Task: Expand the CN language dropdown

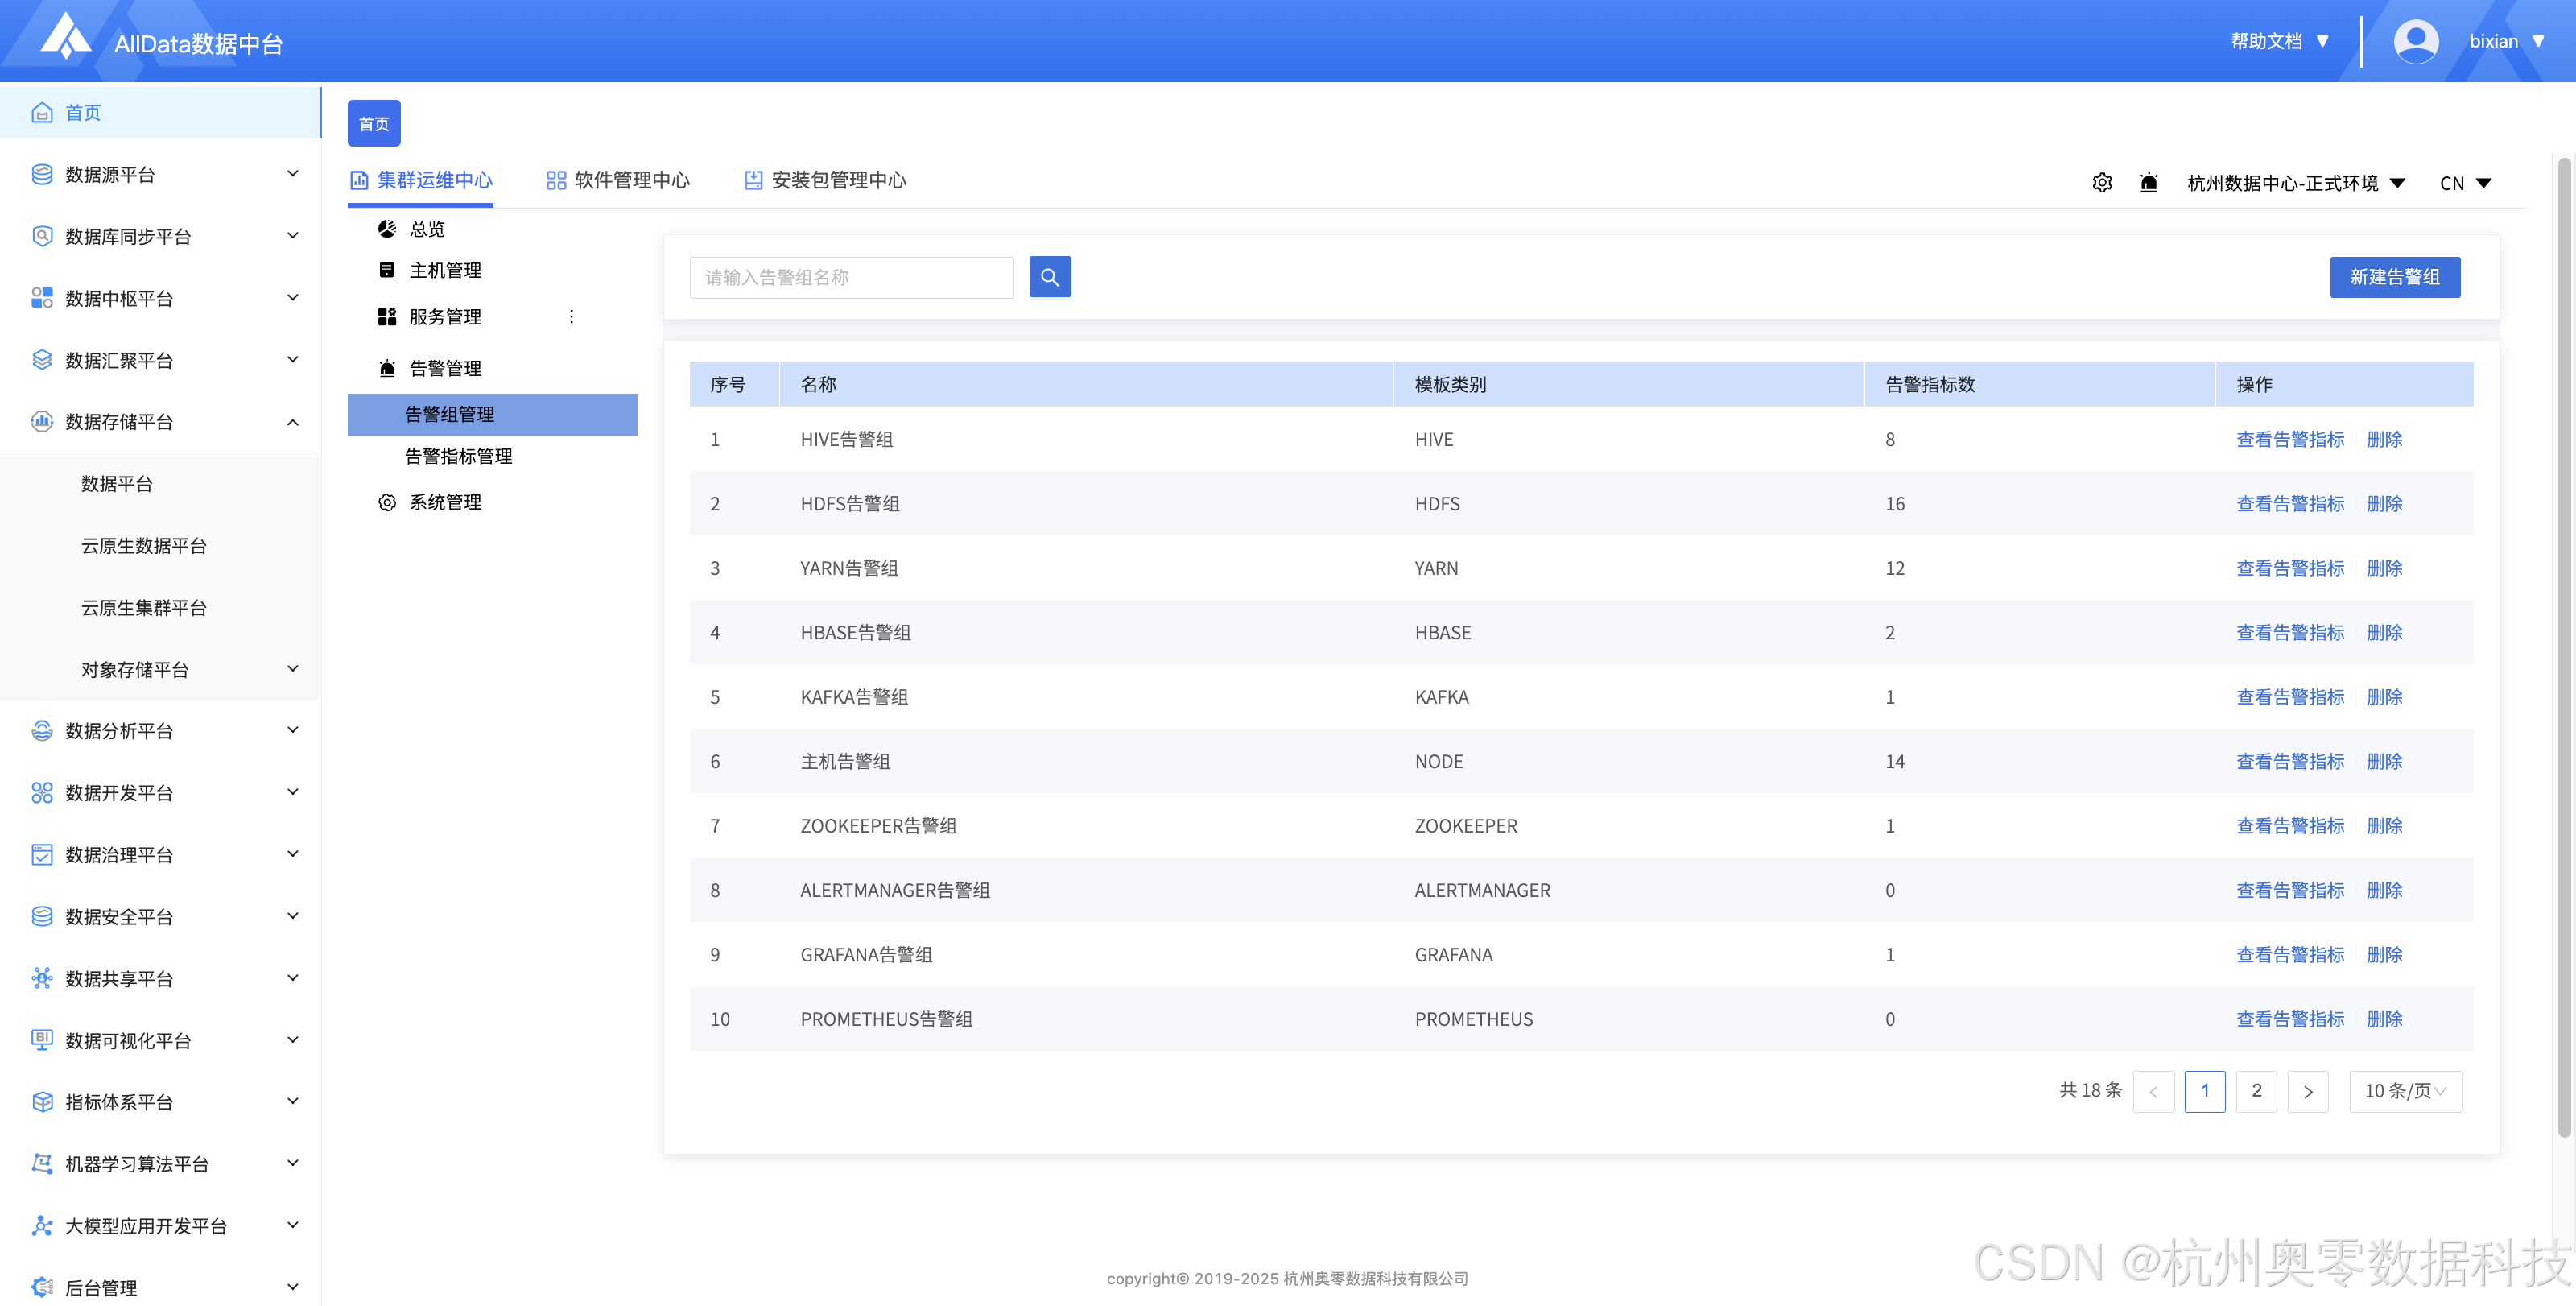Action: tap(2464, 183)
